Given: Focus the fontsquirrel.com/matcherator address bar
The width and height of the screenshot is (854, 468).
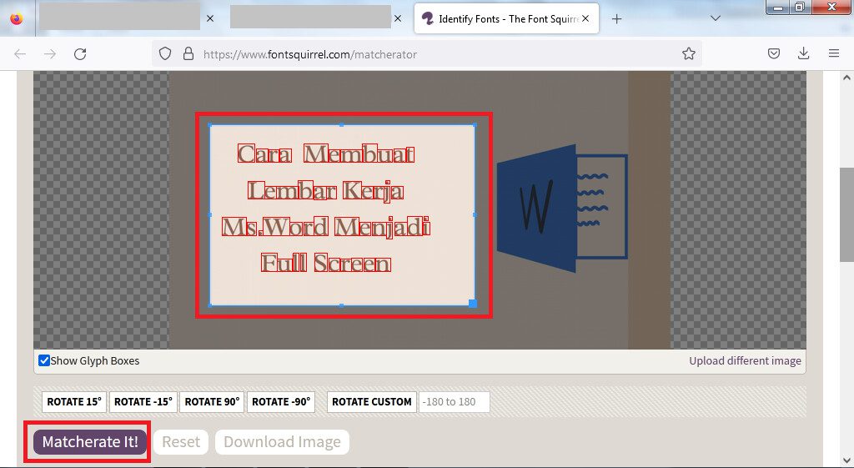Looking at the screenshot, I should 428,54.
